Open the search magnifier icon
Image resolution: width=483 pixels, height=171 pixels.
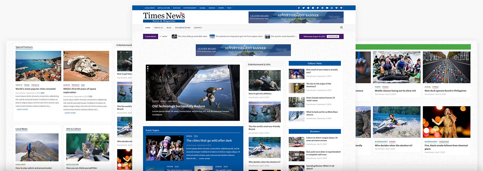click(x=341, y=27)
